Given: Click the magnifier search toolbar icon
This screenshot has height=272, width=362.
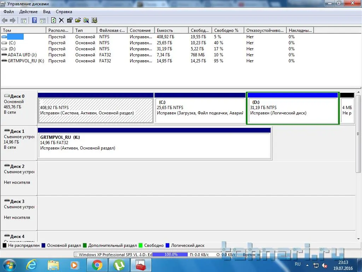Looking at the screenshot, I should [86, 20].
